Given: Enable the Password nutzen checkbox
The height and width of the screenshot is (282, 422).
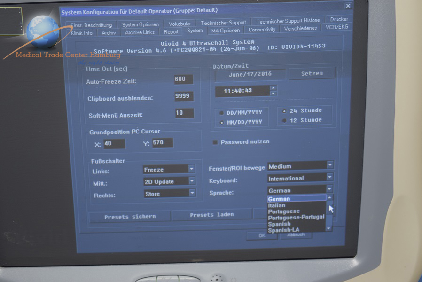Looking at the screenshot, I should coord(216,142).
